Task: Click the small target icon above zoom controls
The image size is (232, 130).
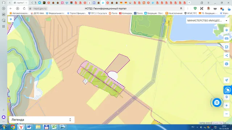Action: [227, 97]
